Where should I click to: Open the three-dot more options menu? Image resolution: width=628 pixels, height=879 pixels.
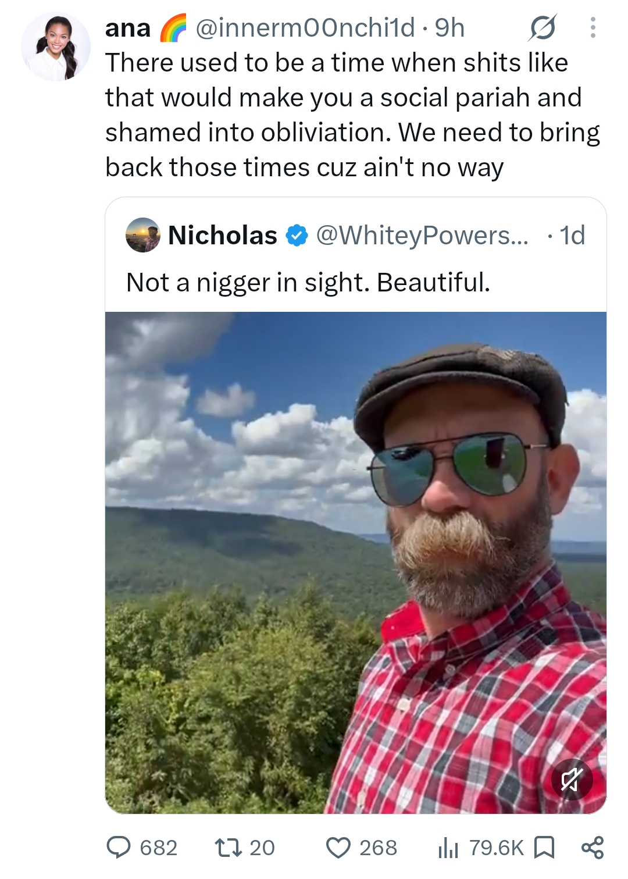(x=593, y=27)
